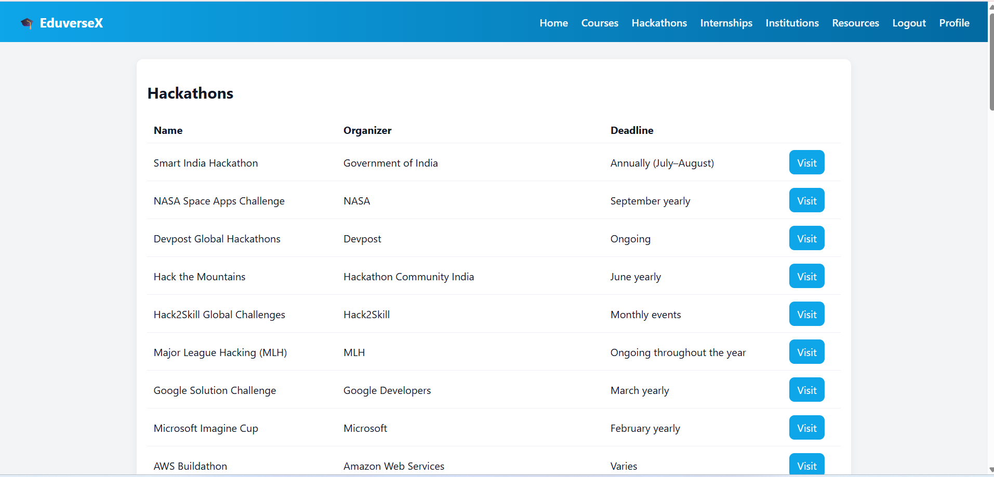Click Visit for Devpost Global Hackathons
Viewport: 994px width, 477px height.
click(x=806, y=238)
